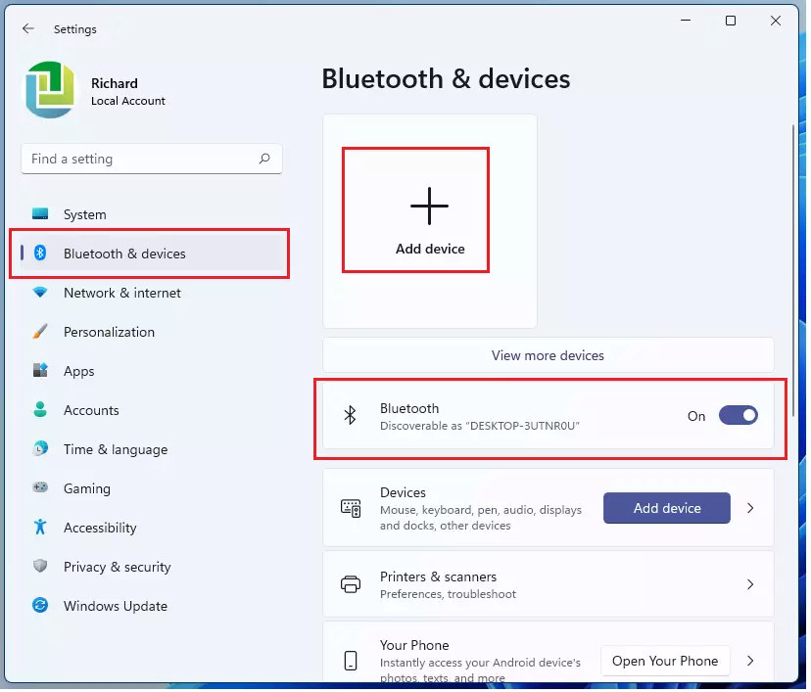The width and height of the screenshot is (811, 692).
Task: Expand Printers & scanners chevron
Action: tap(752, 586)
